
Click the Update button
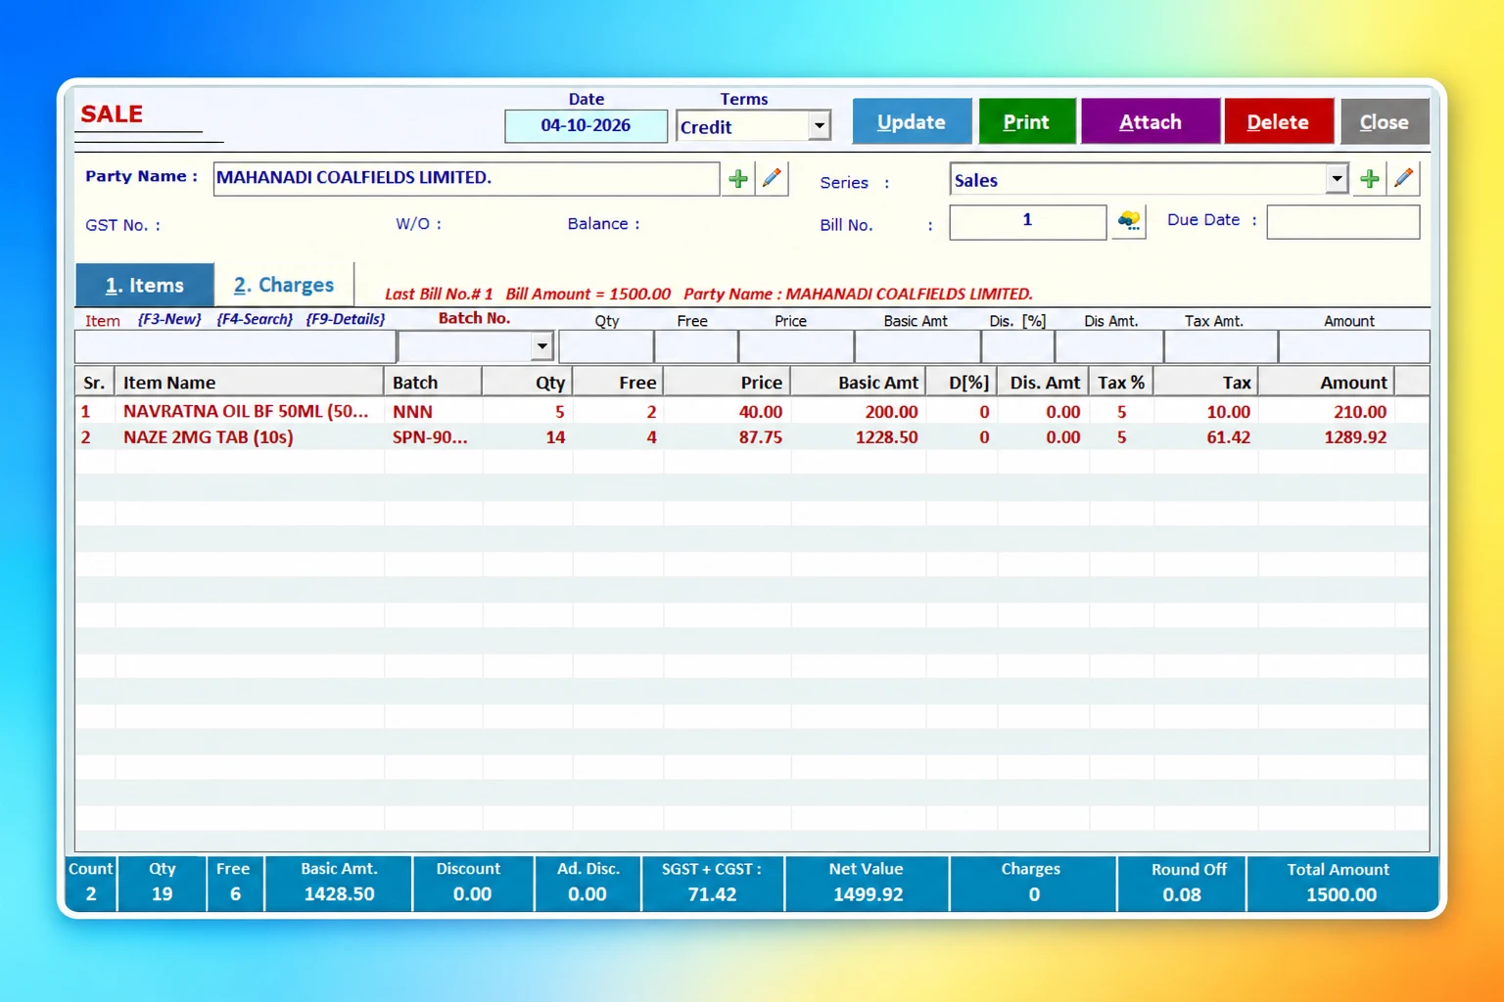coord(912,121)
